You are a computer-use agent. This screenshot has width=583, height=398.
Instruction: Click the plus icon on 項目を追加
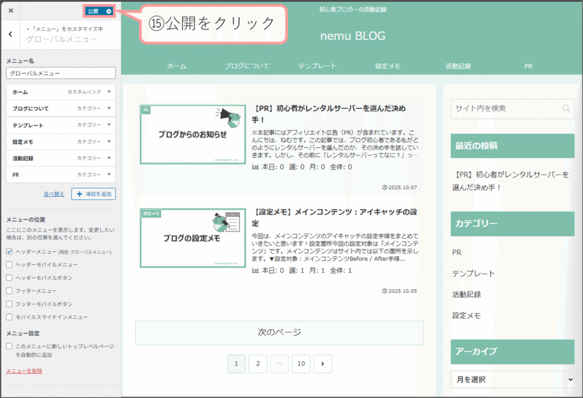[79, 194]
